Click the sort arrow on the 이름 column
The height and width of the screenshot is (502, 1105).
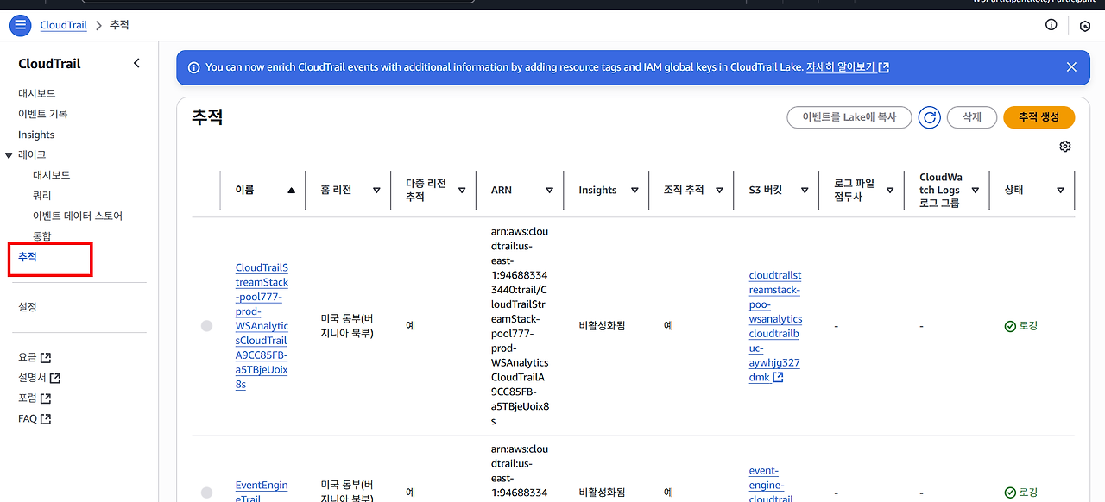pos(291,190)
